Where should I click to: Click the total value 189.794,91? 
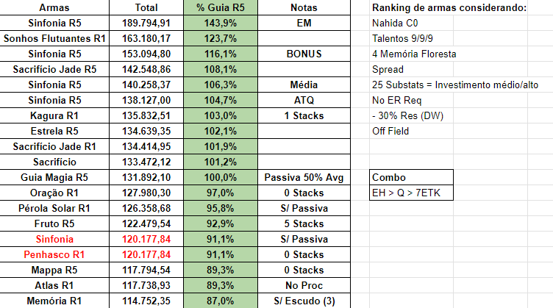point(147,23)
